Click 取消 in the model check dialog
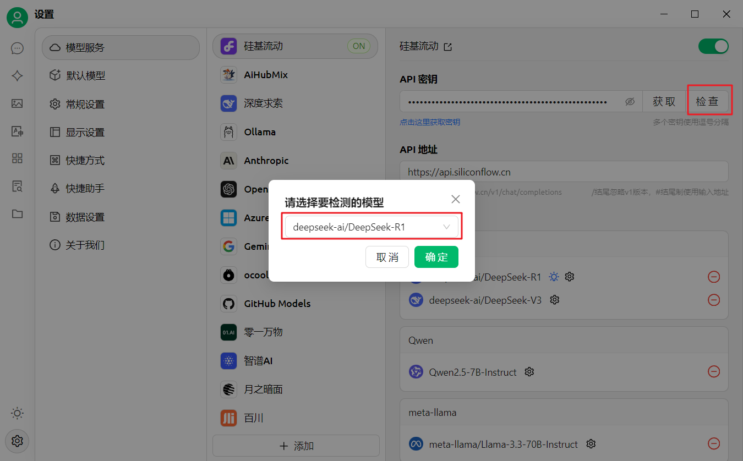 [387, 257]
